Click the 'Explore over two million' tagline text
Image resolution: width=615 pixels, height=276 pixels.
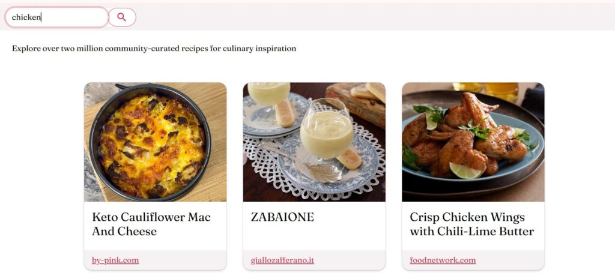click(154, 49)
